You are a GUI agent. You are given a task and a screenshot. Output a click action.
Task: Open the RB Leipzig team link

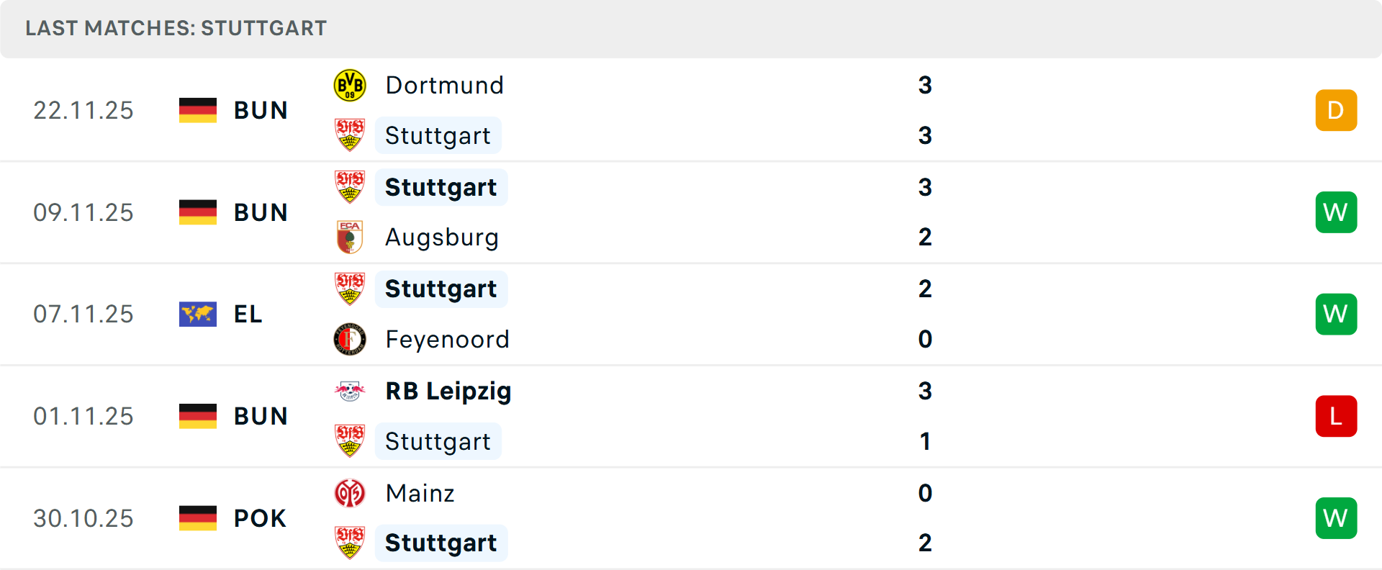448,391
